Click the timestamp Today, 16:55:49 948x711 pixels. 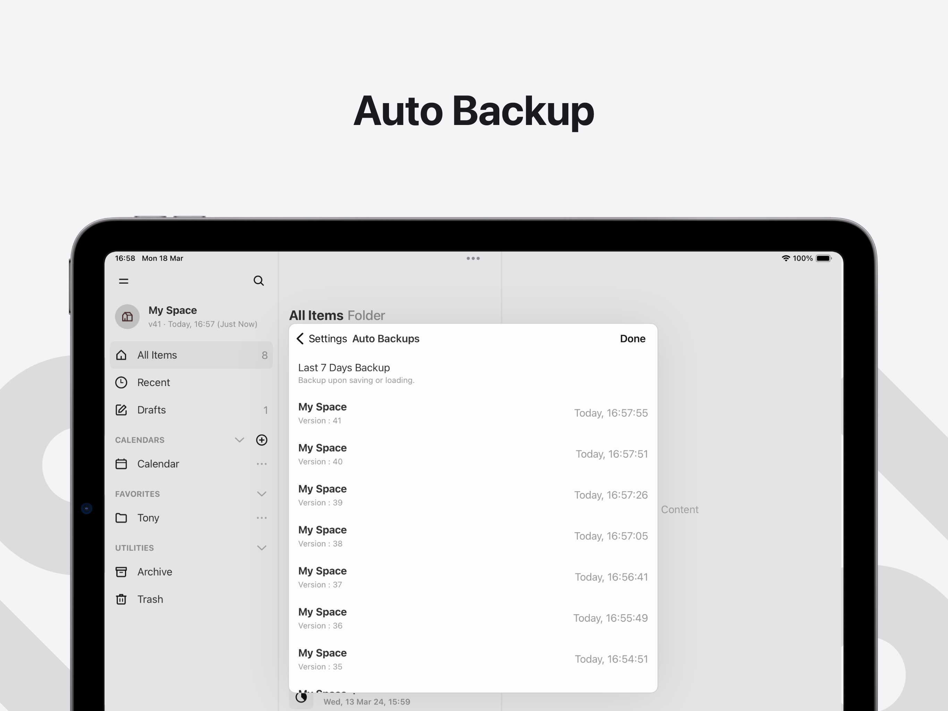pos(610,618)
